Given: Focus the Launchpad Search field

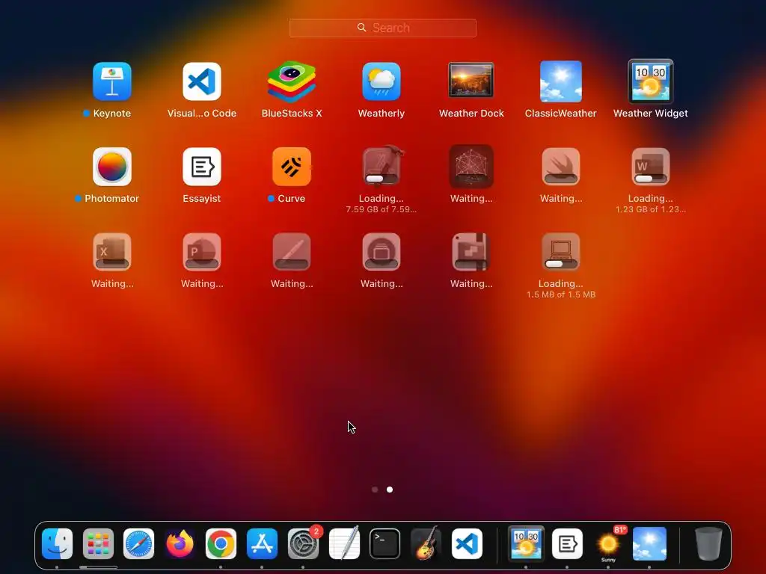Looking at the screenshot, I should coord(383,28).
